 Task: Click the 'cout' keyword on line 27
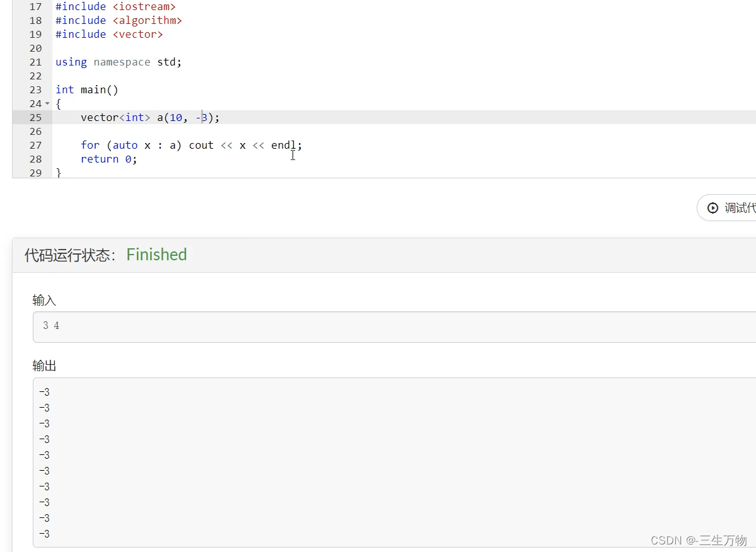(x=201, y=146)
